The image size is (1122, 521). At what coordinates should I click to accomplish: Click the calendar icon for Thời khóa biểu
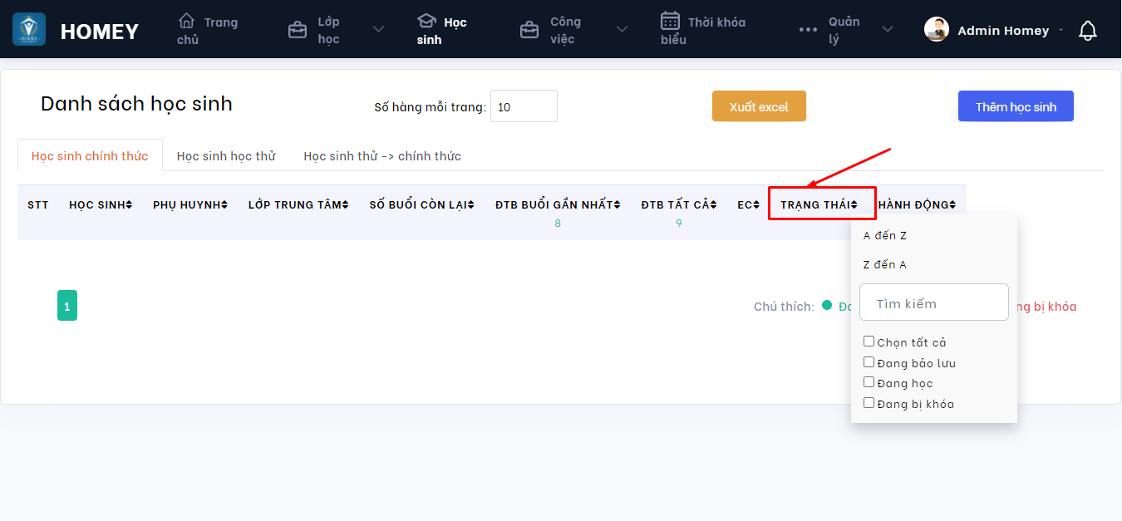(670, 21)
